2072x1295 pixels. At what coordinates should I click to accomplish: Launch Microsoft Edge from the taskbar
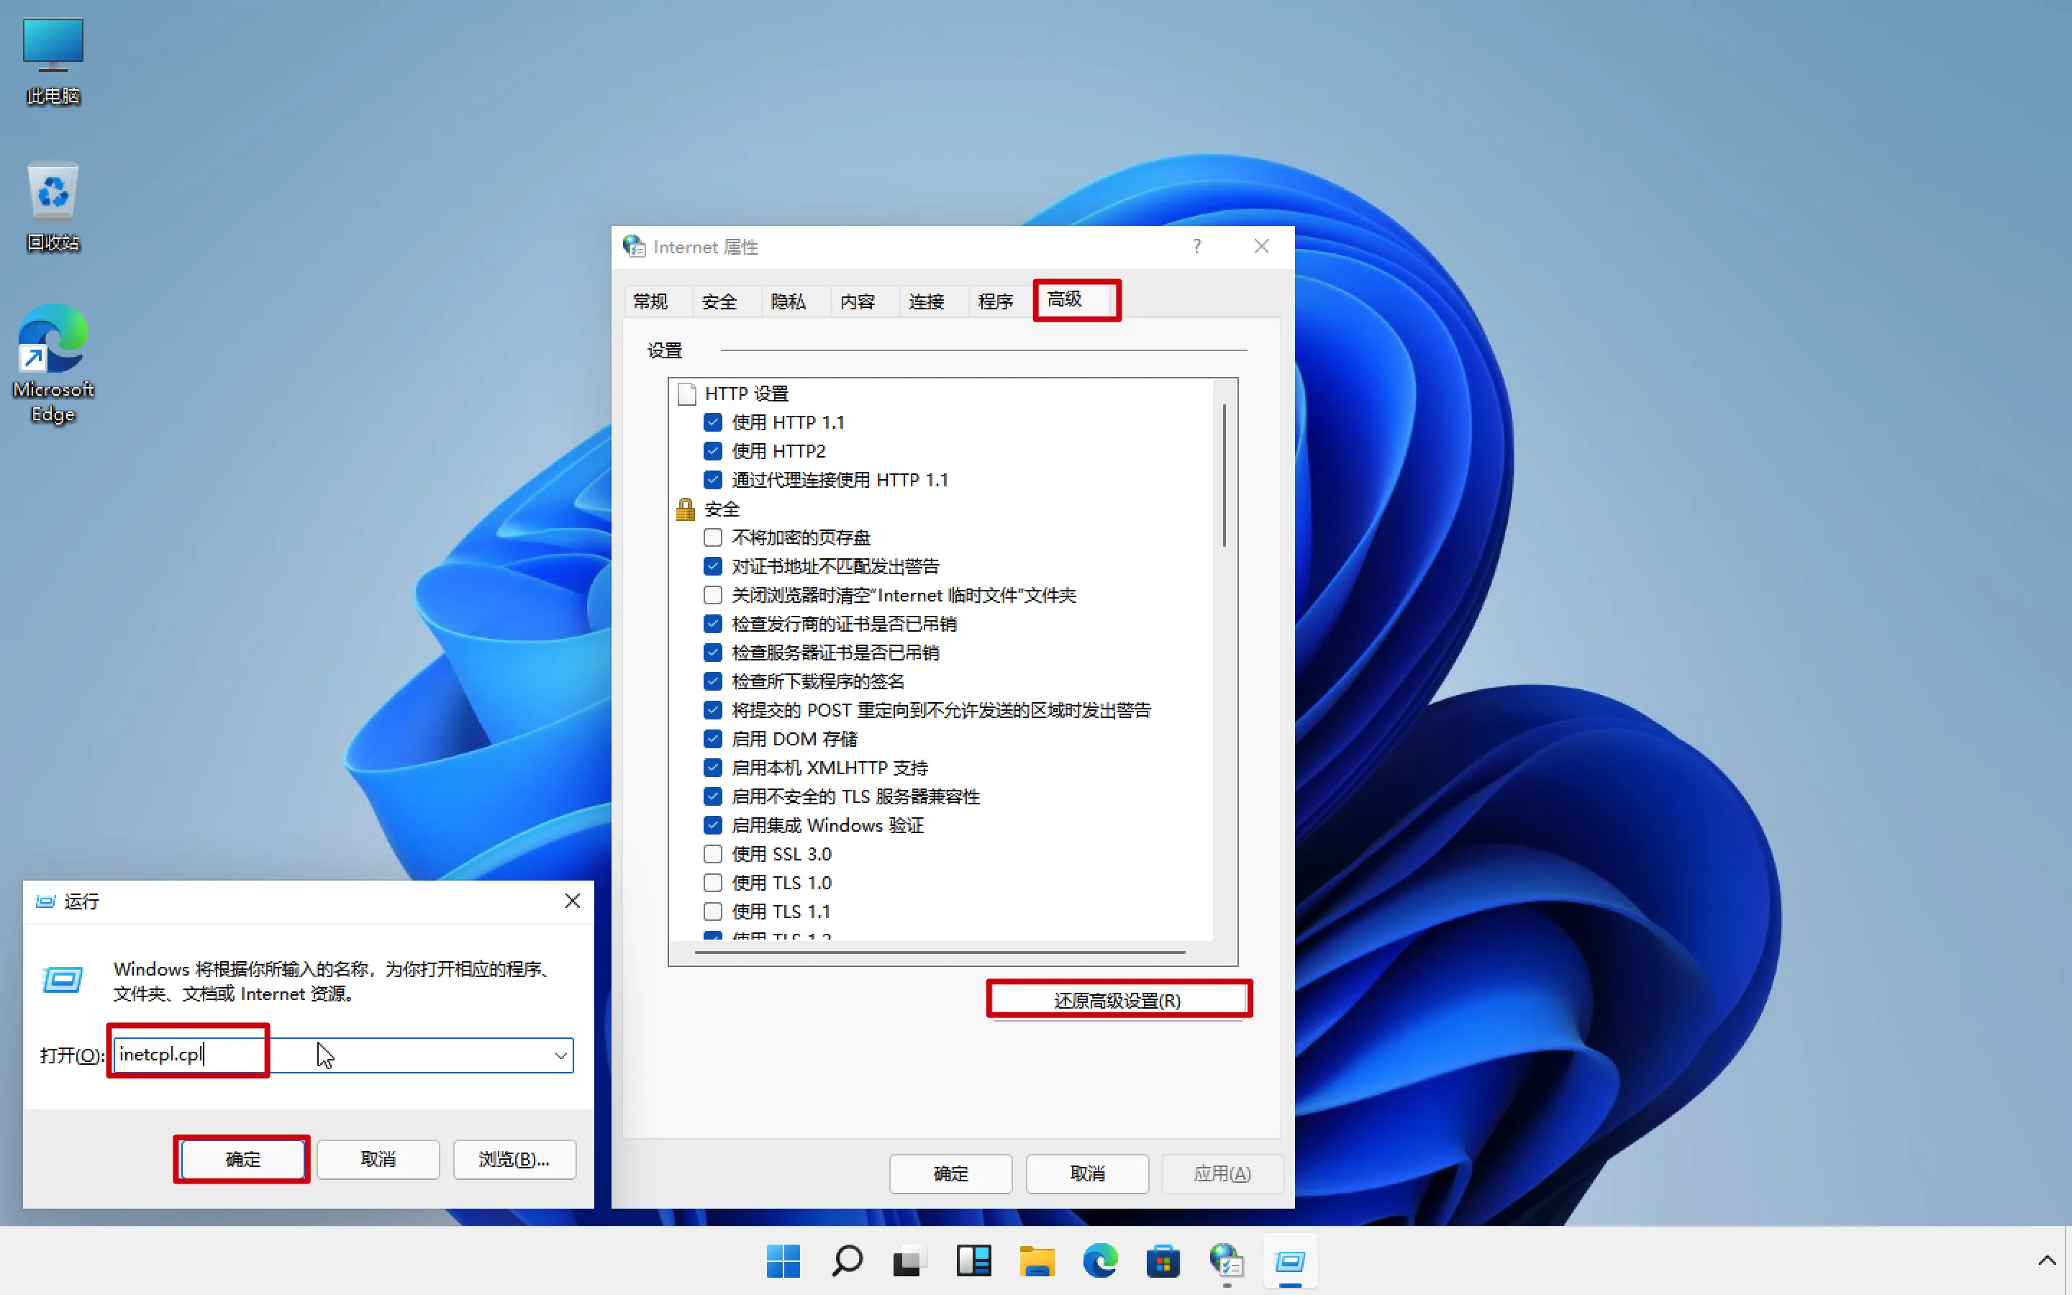point(1100,1260)
